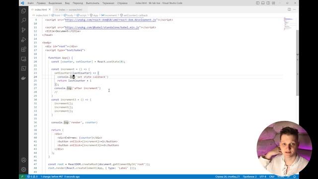
Task: Open the Docker whale icon view
Action: click(x=23, y=78)
